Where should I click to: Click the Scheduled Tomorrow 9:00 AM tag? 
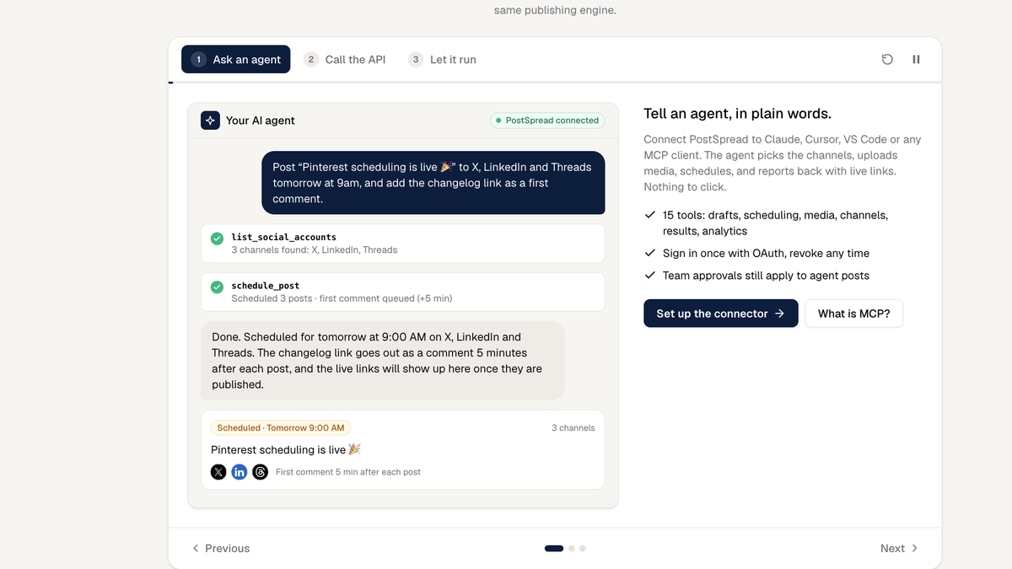281,427
